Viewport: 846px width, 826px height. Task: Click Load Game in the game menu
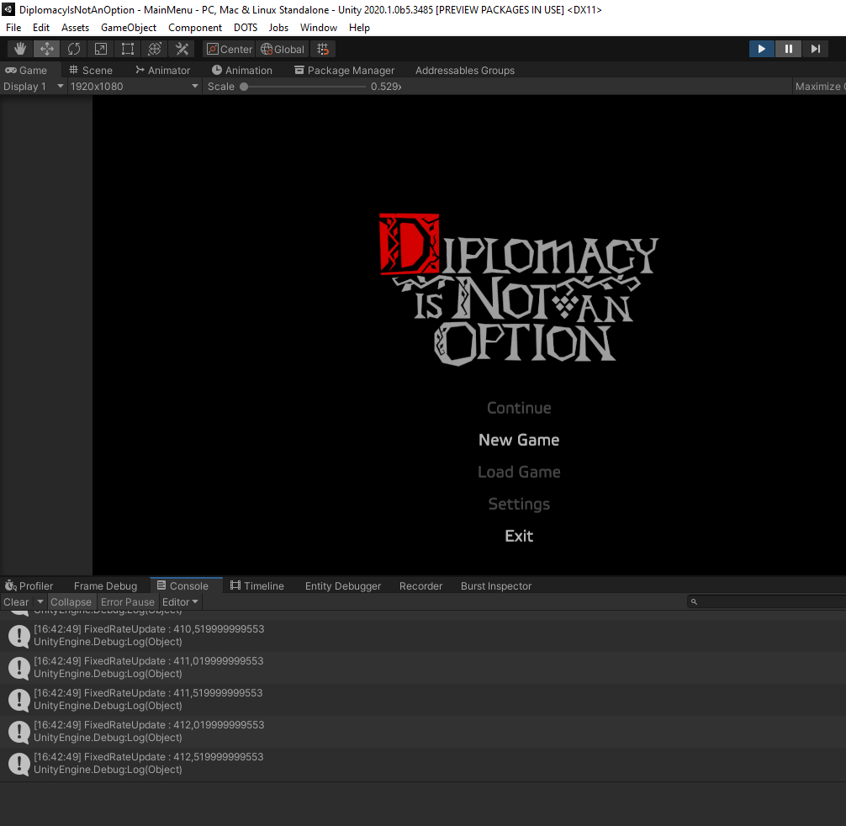click(519, 472)
